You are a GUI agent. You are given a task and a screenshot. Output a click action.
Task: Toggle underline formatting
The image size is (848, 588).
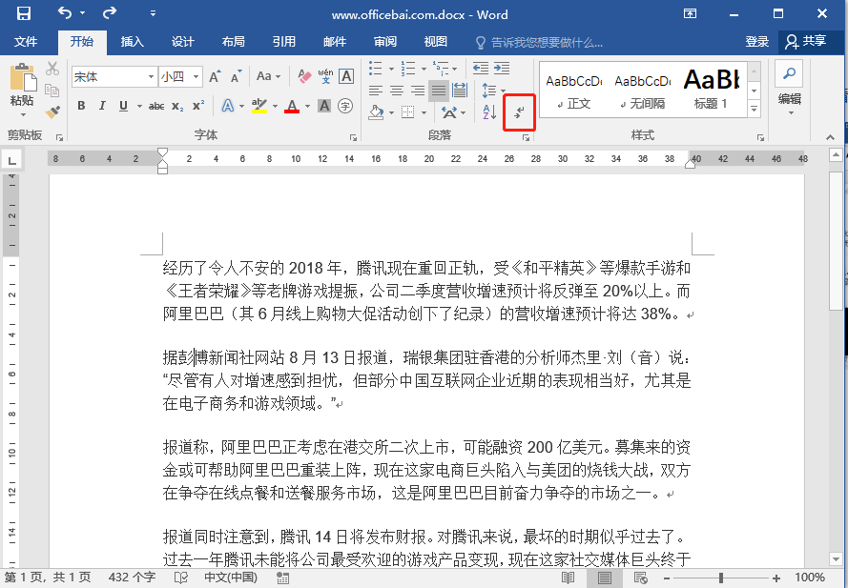pos(123,106)
